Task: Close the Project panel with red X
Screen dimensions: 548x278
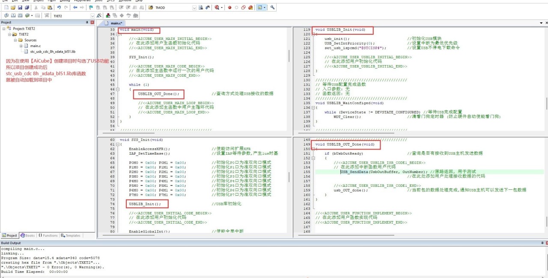Action: (92, 22)
